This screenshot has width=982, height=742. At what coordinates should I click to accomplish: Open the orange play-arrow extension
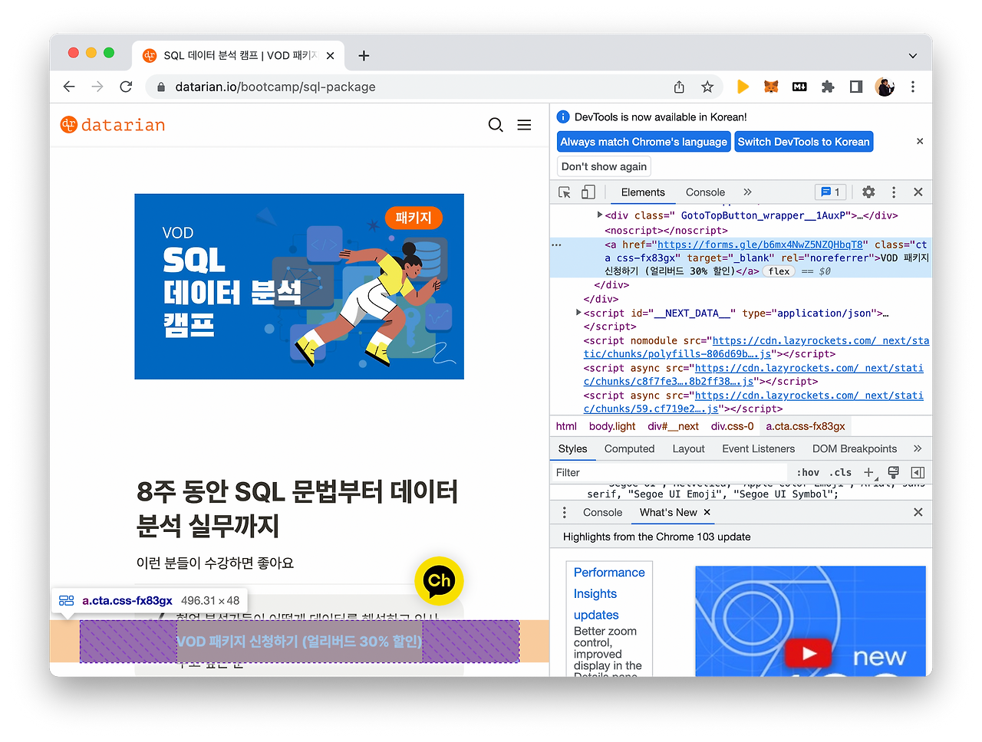click(x=743, y=87)
